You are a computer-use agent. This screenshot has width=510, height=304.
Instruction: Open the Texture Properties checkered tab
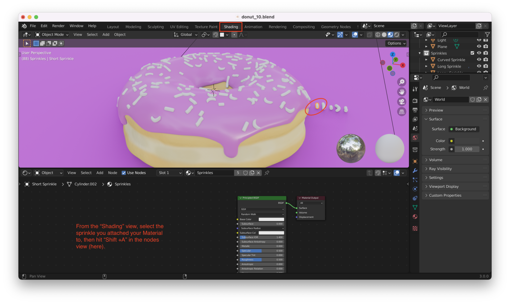(415, 228)
